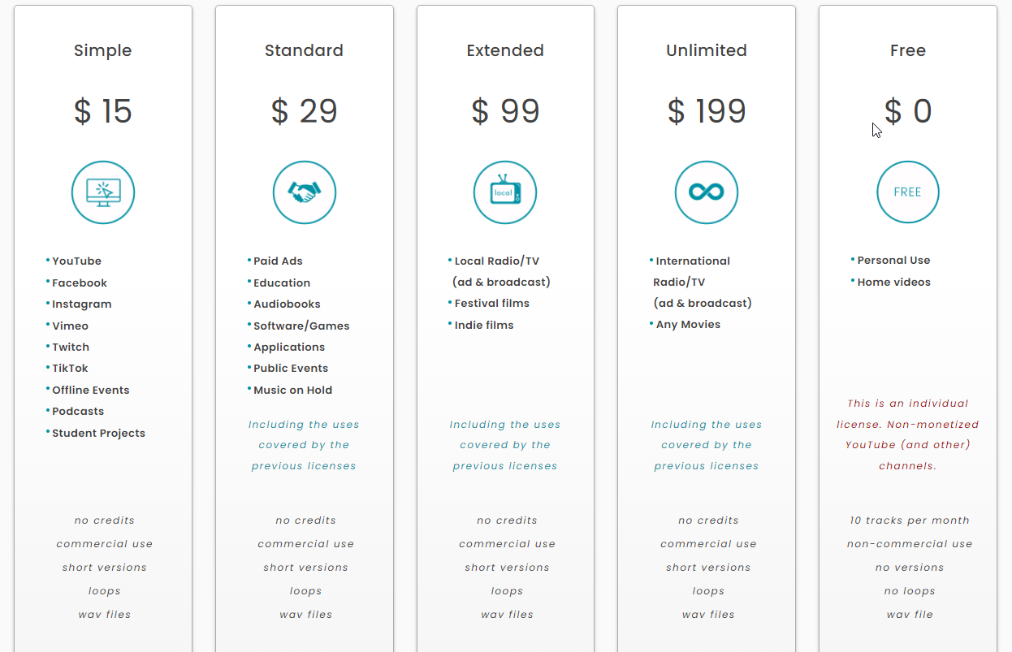Click YouTube in the Simple plan list

[76, 261]
